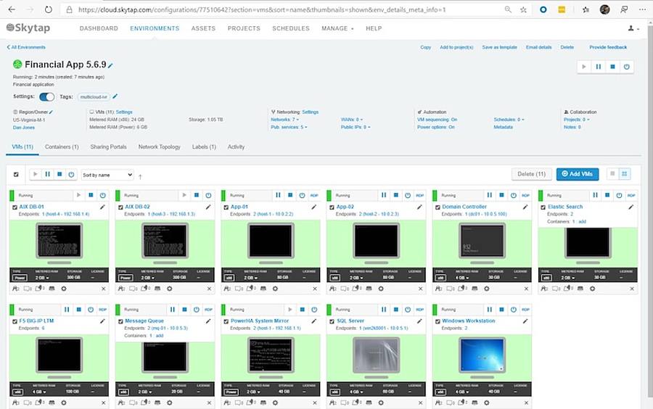The width and height of the screenshot is (653, 409).
Task: Uncheck the F5 BIG-IP LTM checkbox
Action: tap(15, 322)
